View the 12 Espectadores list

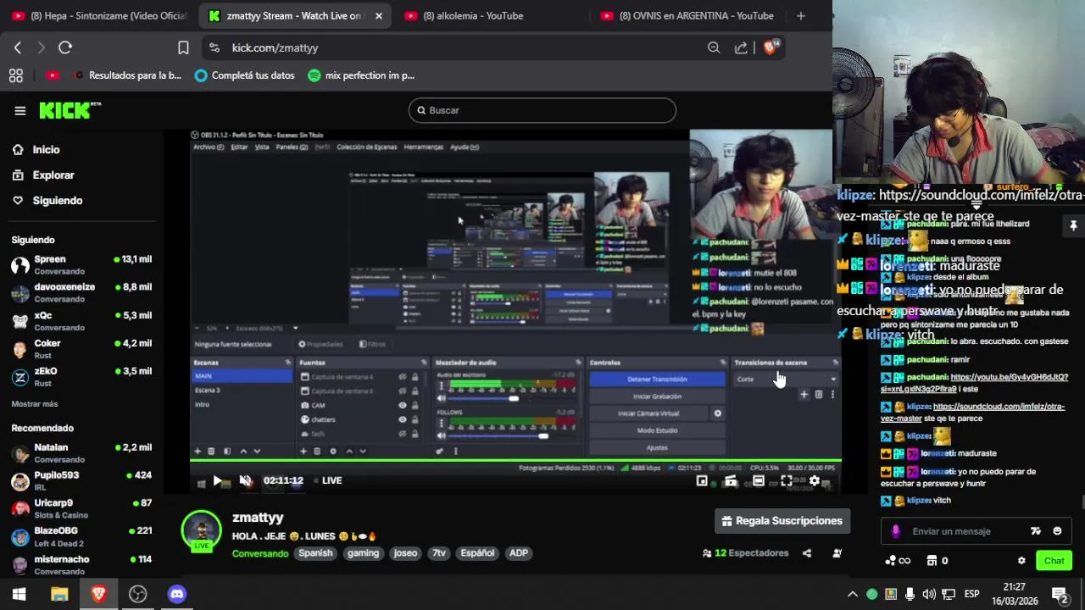(x=746, y=553)
